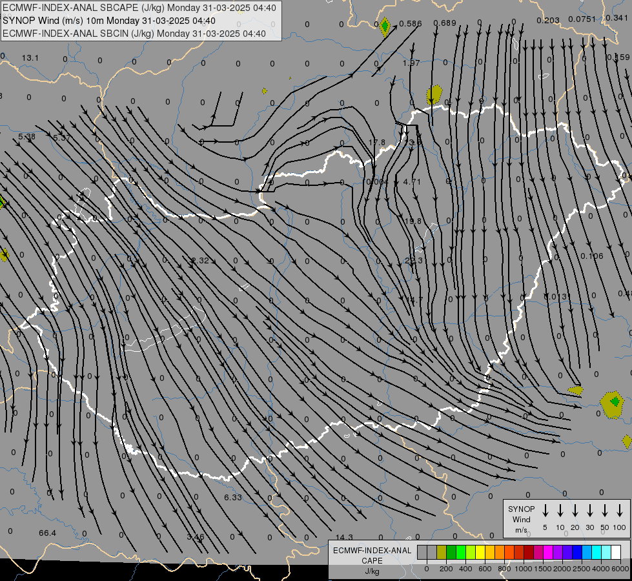The width and height of the screenshot is (632, 581).
Task: Click the 14.7 value on map
Action: (414, 300)
